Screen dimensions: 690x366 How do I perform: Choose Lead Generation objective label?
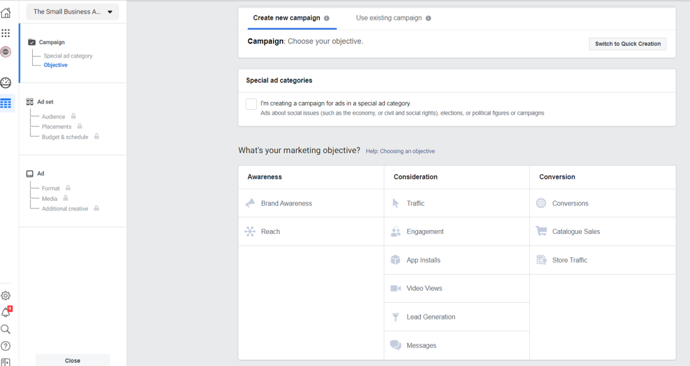point(431,317)
